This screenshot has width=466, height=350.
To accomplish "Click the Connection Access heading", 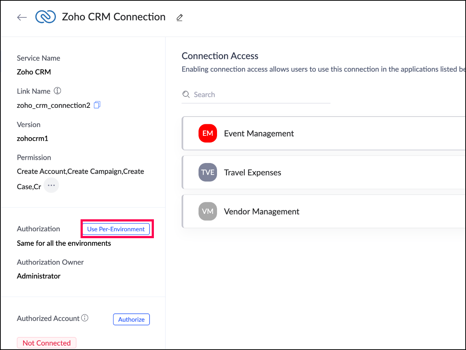I will click(220, 56).
